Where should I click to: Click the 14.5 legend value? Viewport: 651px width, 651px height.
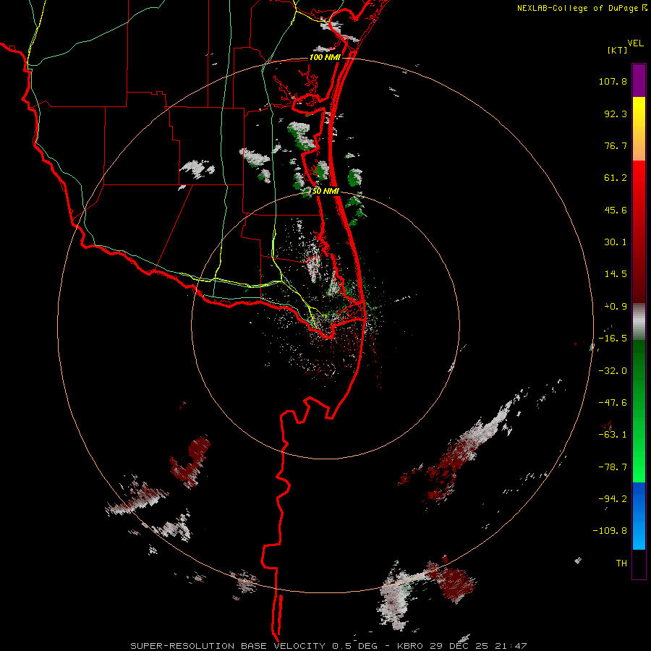coord(616,274)
